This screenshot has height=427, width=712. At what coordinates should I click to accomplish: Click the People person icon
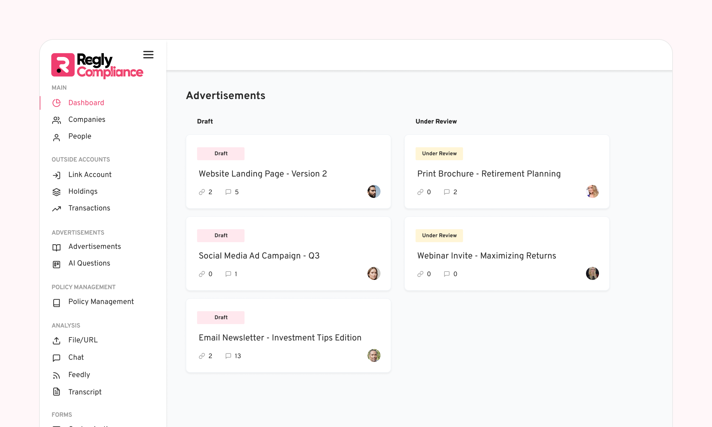(56, 137)
